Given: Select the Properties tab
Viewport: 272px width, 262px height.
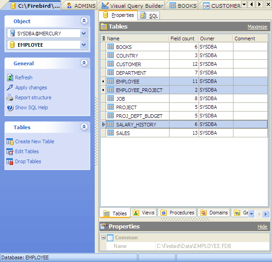Looking at the screenshot, I should (118, 15).
